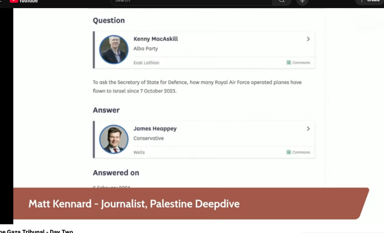Expand Kenny MacAskill card chevron

pos(308,39)
